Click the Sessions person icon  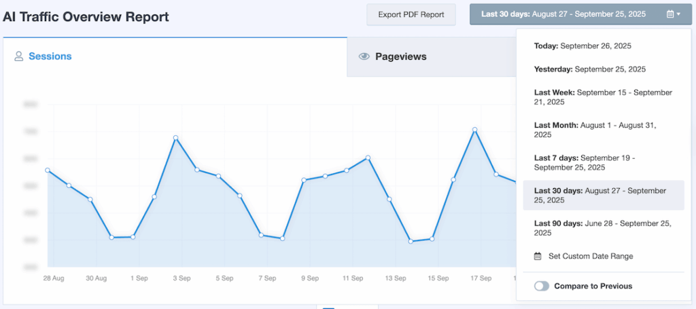click(x=19, y=57)
